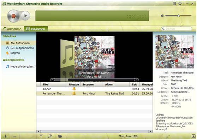The height and width of the screenshot is (140, 197).
Task: Click the 2Titel, 1min, 1MB status text
Action: coord(128,136)
